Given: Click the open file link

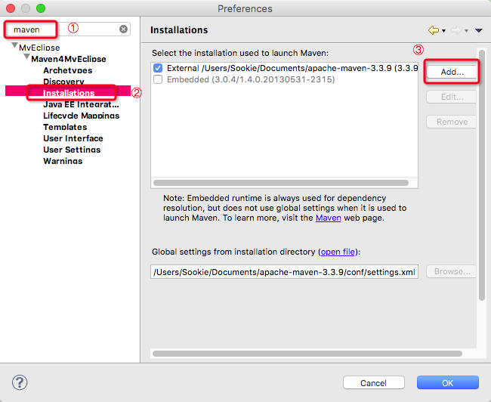Looking at the screenshot, I should 337,252.
